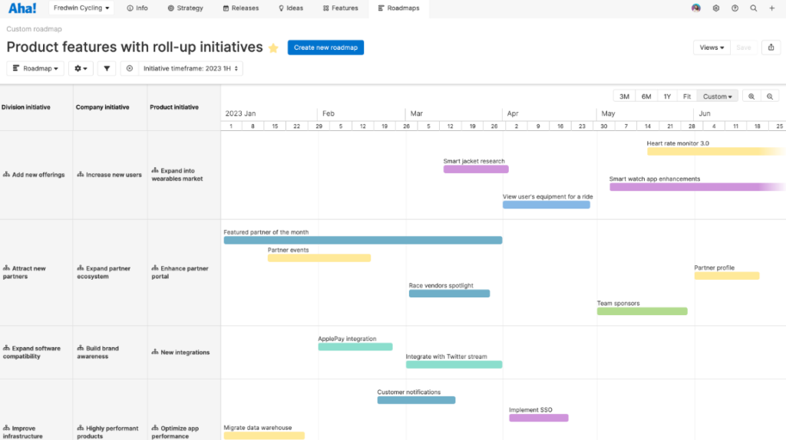Screen dimensions: 786x440
Task: Select the Featured partner of the month bar
Action: point(362,240)
